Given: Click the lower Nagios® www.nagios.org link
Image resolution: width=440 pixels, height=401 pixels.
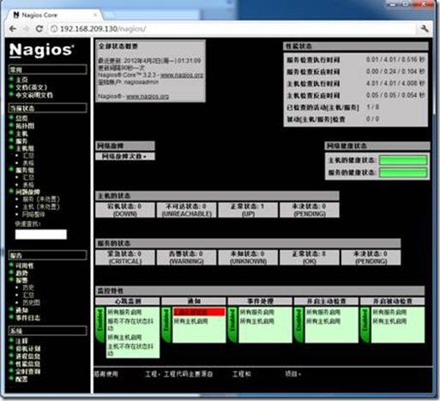Looking at the screenshot, I should point(148,97).
